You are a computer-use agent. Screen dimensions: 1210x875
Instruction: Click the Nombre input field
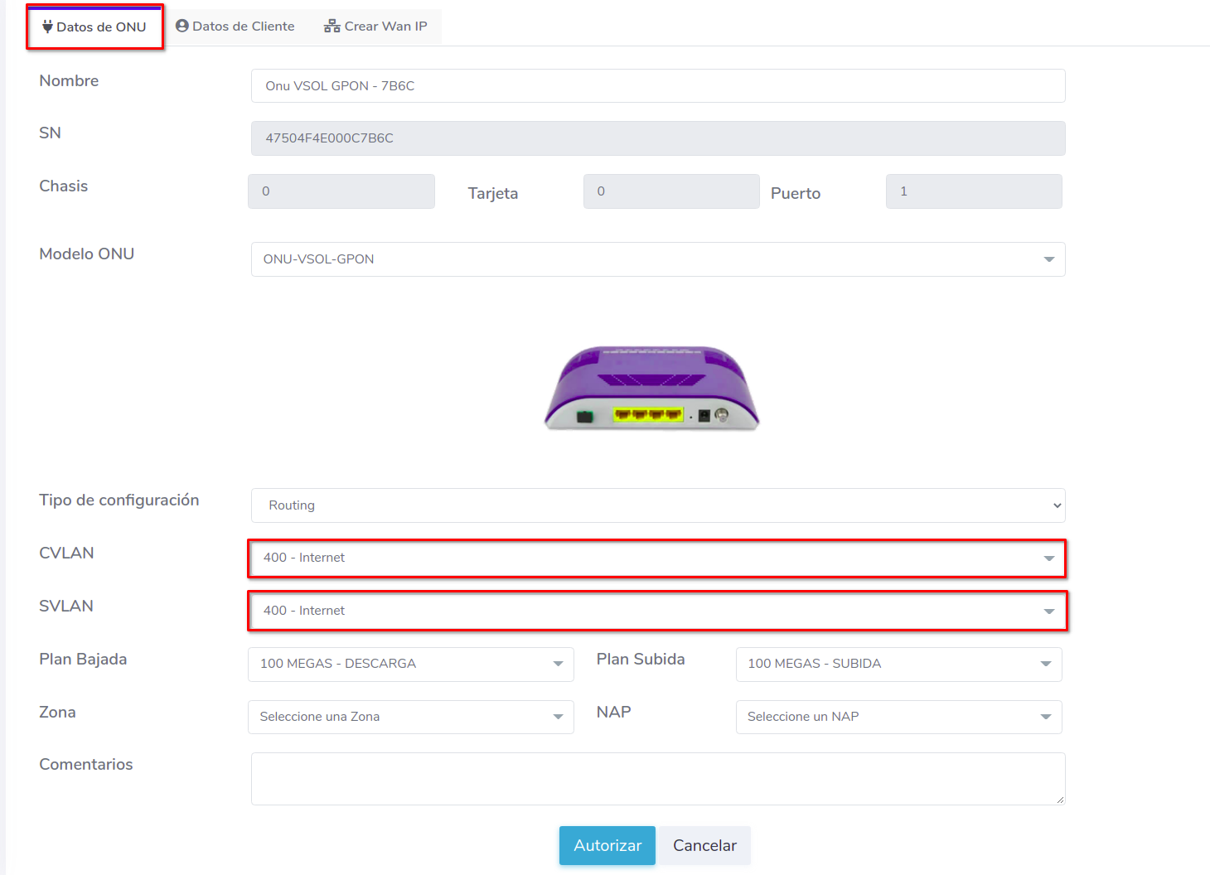pos(657,86)
